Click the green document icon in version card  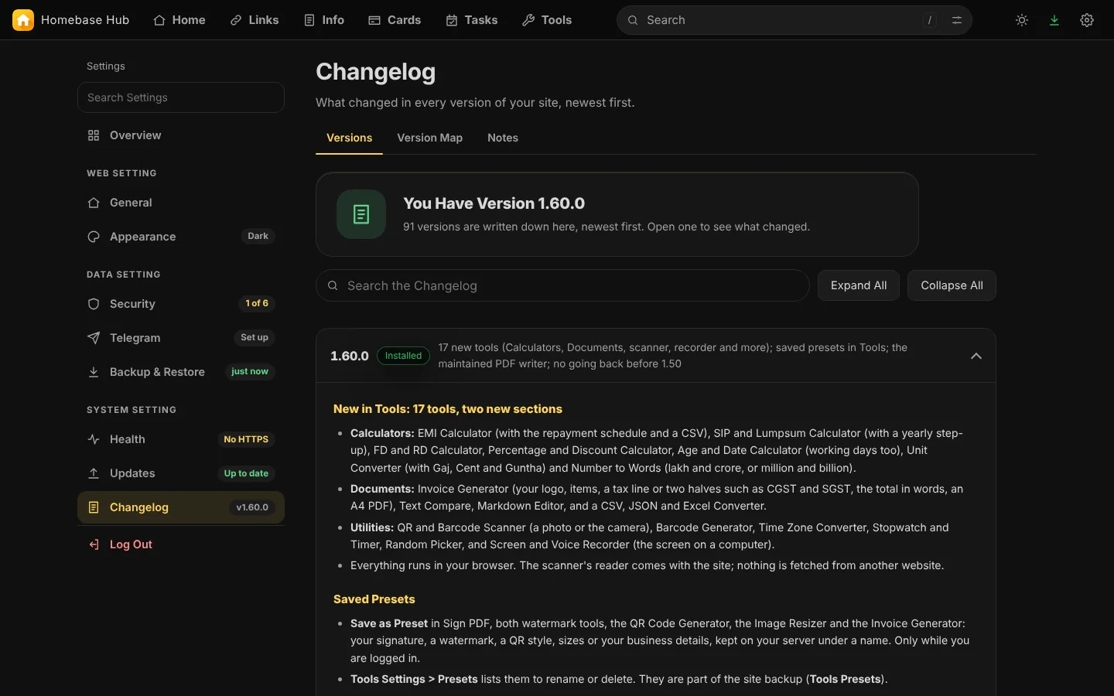(x=361, y=214)
